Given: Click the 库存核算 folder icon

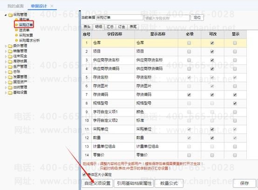Looking at the screenshot, I should pos(10,61).
